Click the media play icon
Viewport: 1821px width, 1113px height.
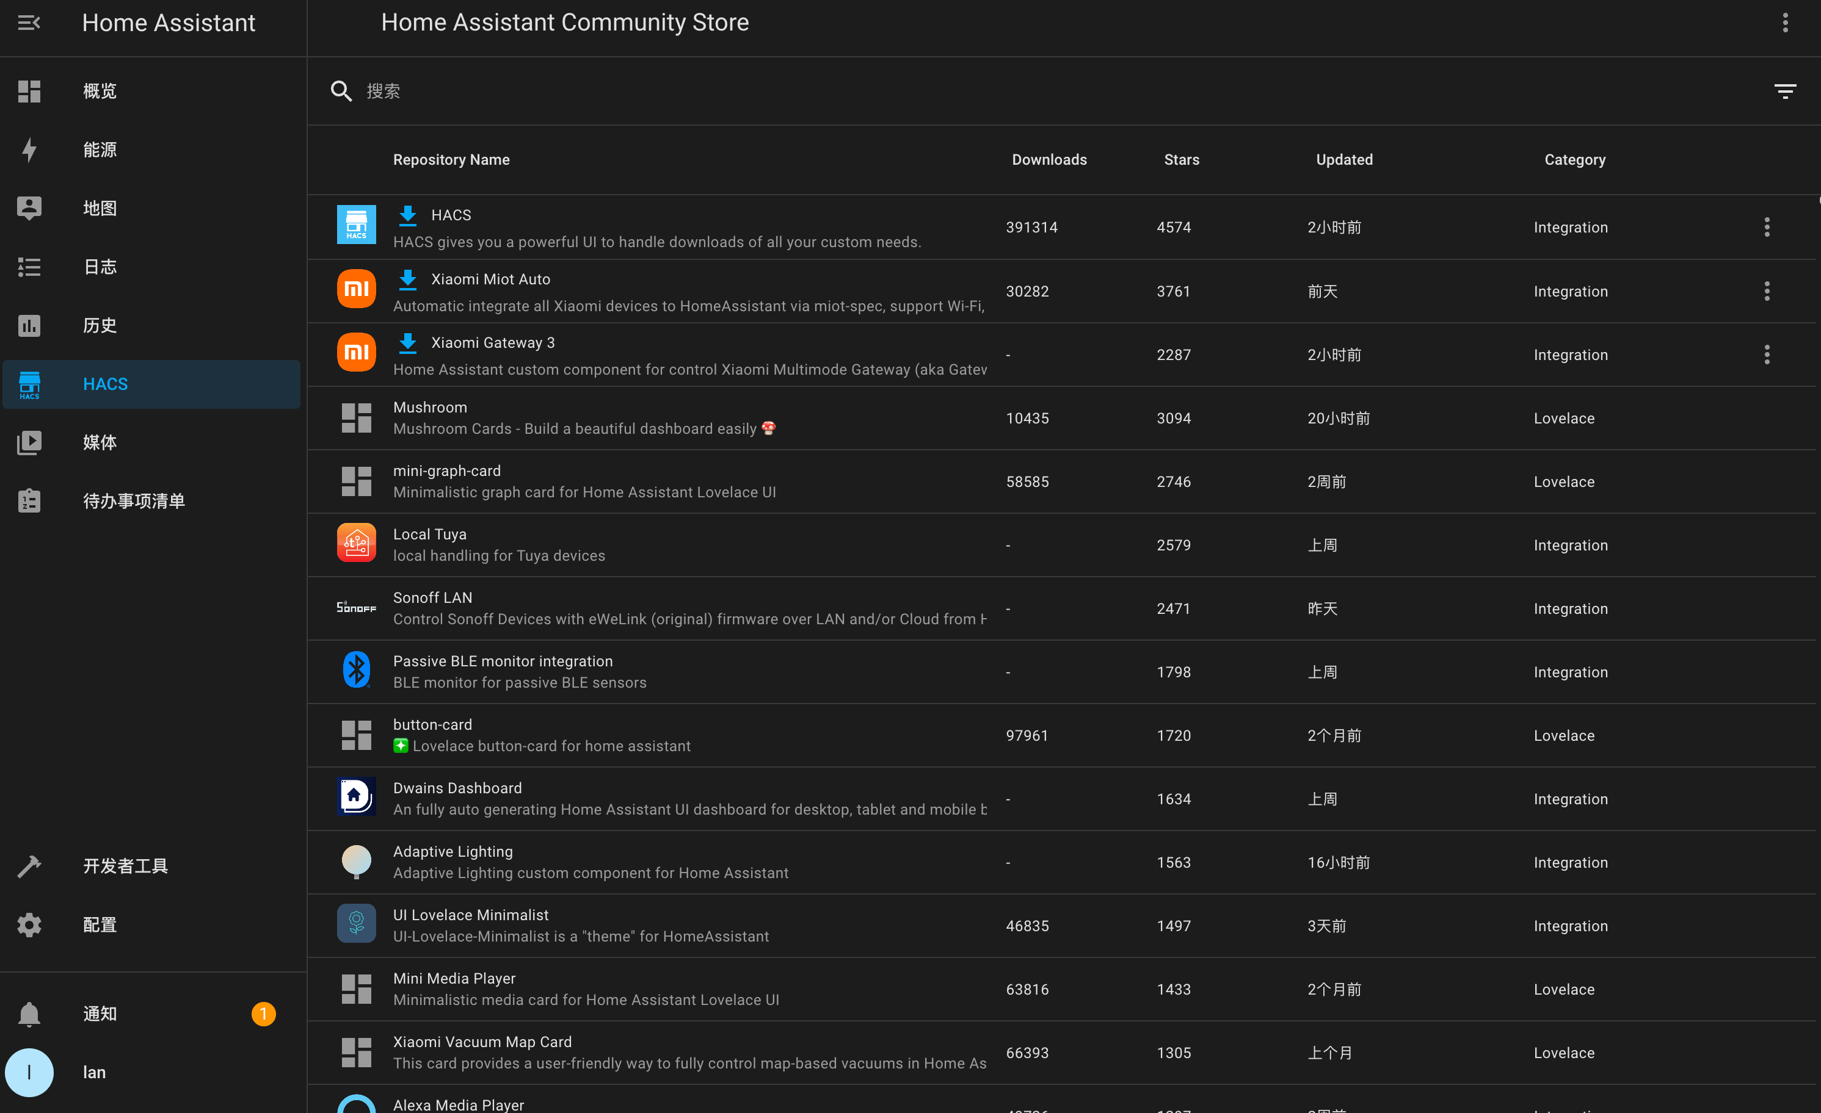pos(29,442)
